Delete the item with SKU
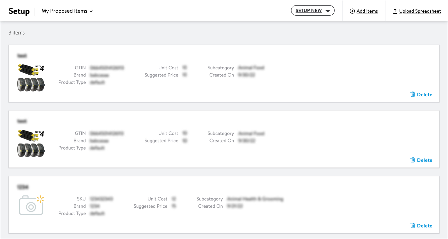Screen dimensions: 448x239 coord(421,226)
